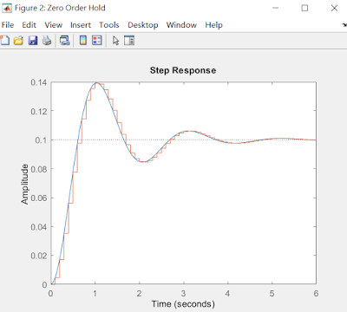The width and height of the screenshot is (347, 312).
Task: Click the Amplitude y-axis label
Action: [x=25, y=184]
